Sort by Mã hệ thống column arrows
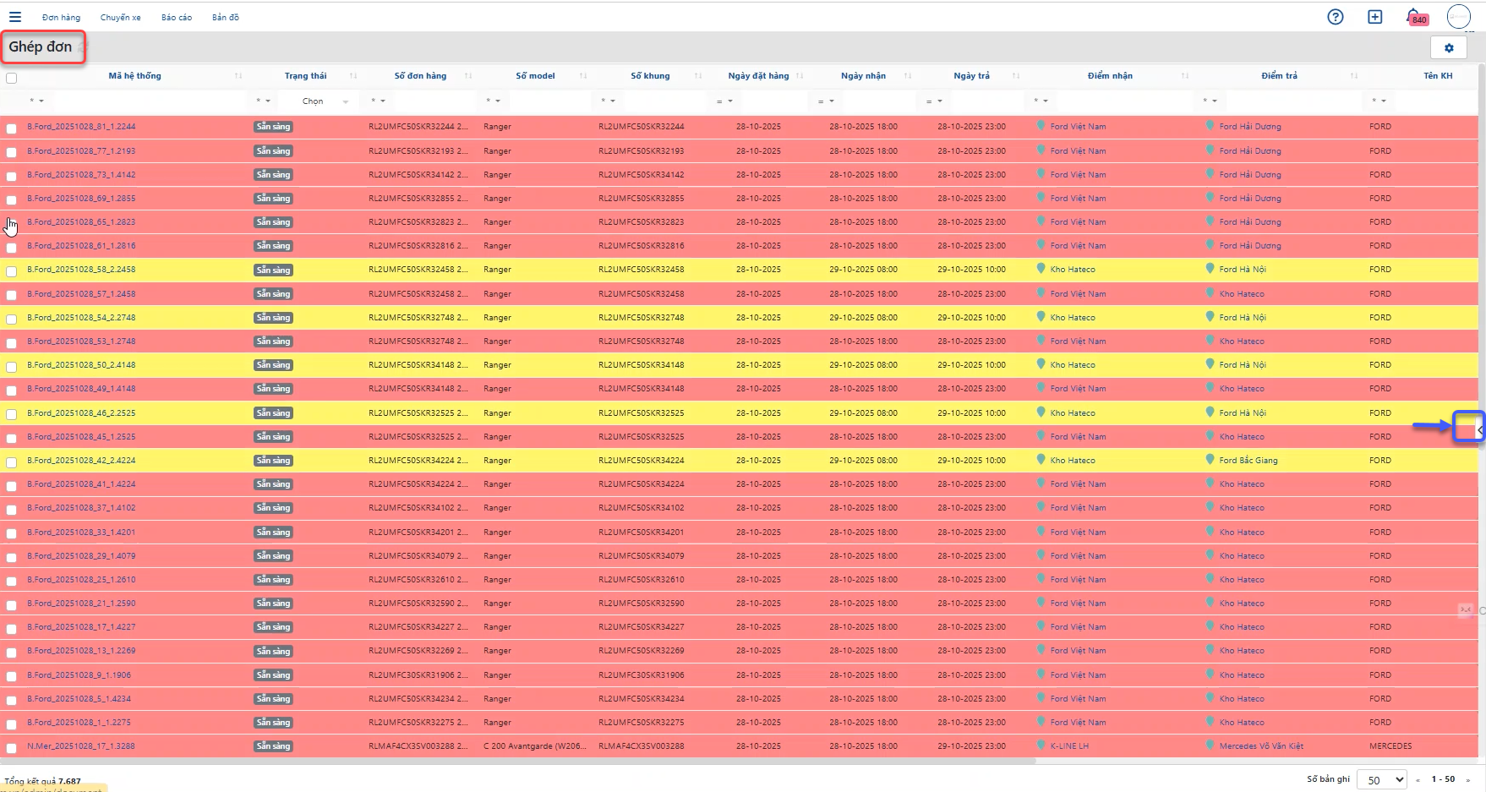The width and height of the screenshot is (1486, 792). pos(238,76)
